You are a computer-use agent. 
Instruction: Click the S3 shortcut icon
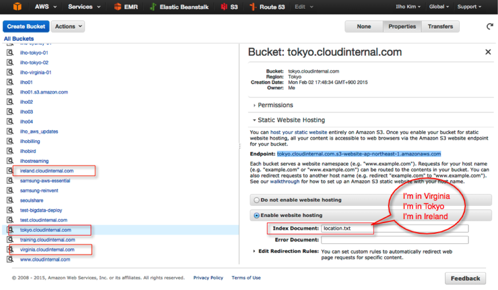[x=224, y=7]
